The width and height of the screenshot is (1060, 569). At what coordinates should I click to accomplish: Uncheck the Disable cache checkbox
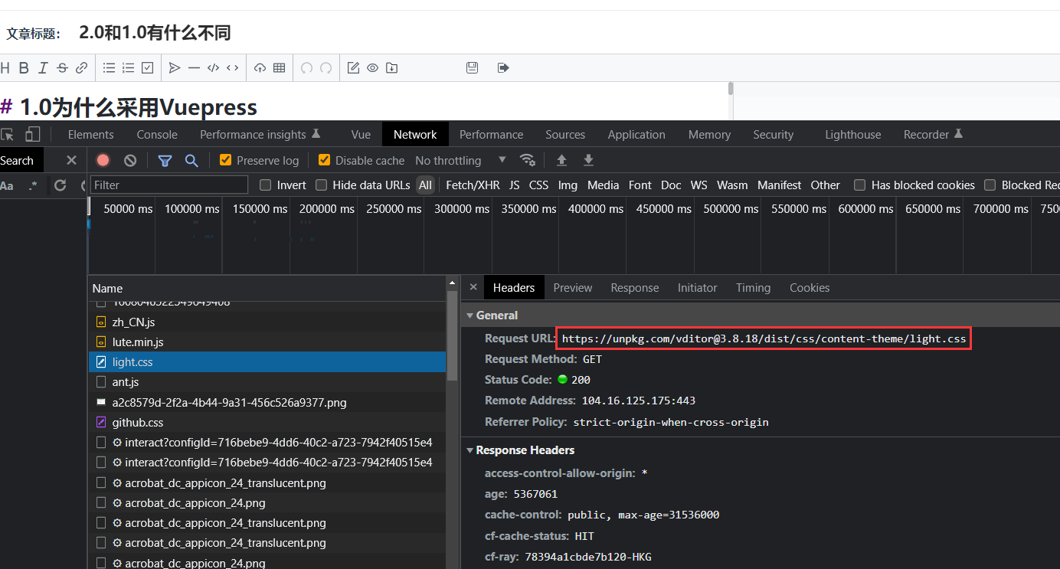pos(325,160)
